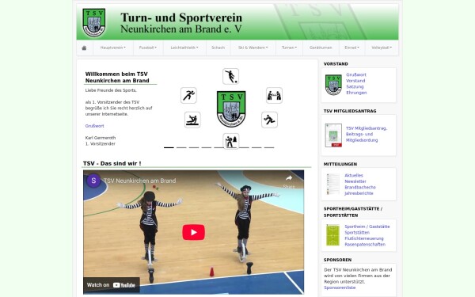This screenshot has width=475, height=297.
Task: Go to the home page via the house icon
Action: pos(84,48)
